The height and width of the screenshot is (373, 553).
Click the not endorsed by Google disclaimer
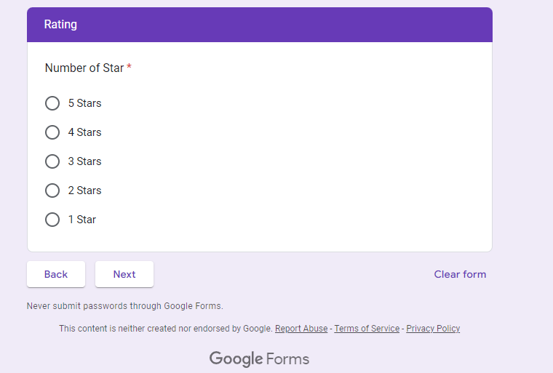tap(166, 329)
